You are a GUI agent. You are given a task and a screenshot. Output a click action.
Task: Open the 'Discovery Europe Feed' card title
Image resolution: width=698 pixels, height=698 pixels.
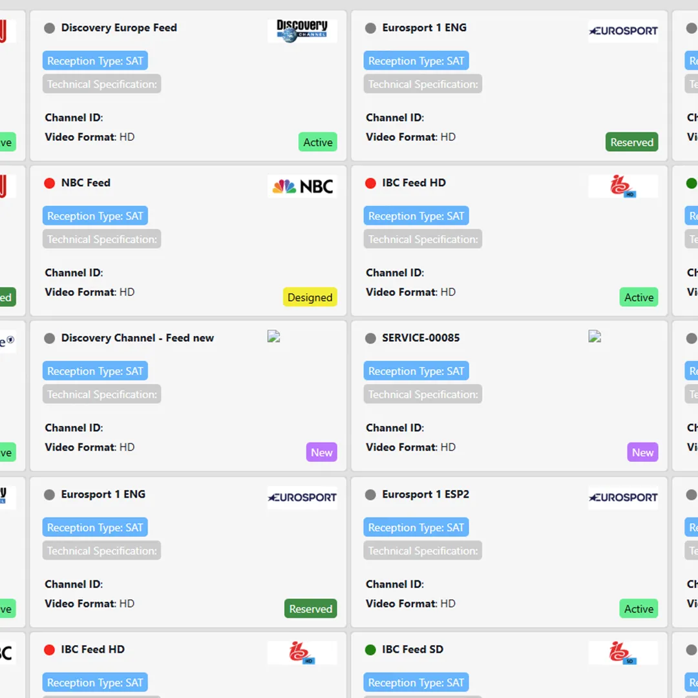point(119,28)
